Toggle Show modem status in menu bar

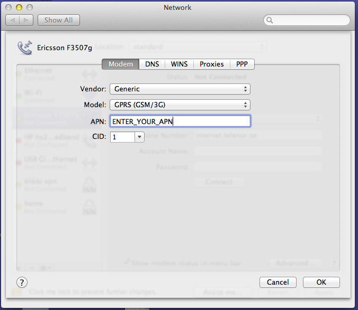pyautogui.click(x=127, y=262)
